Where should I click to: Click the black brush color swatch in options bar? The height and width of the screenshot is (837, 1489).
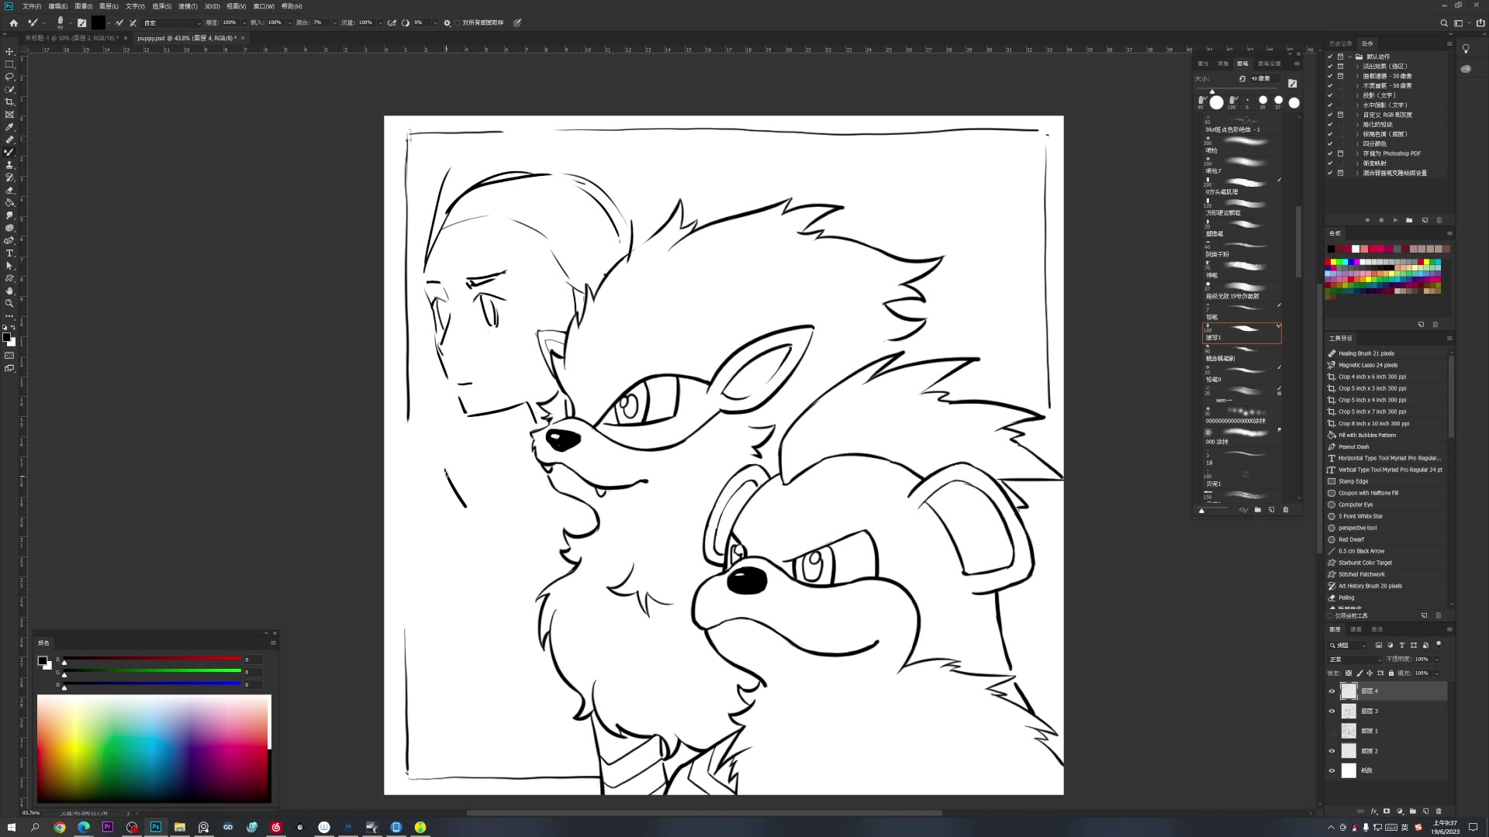coord(98,23)
